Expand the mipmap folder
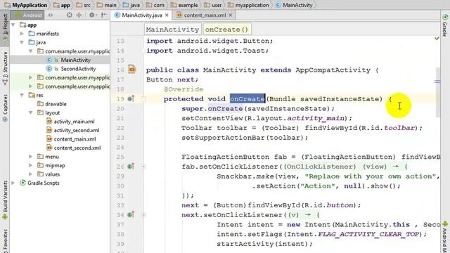 click(30, 166)
